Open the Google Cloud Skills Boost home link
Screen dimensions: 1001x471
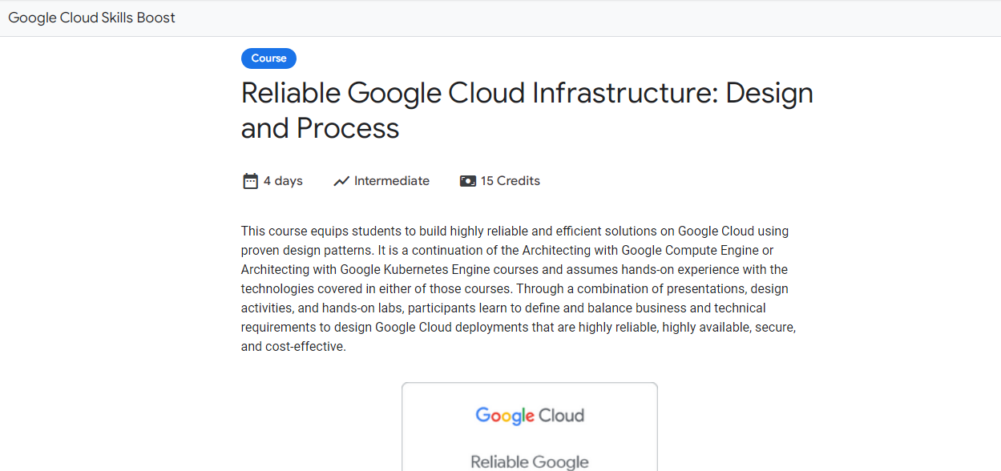tap(91, 18)
